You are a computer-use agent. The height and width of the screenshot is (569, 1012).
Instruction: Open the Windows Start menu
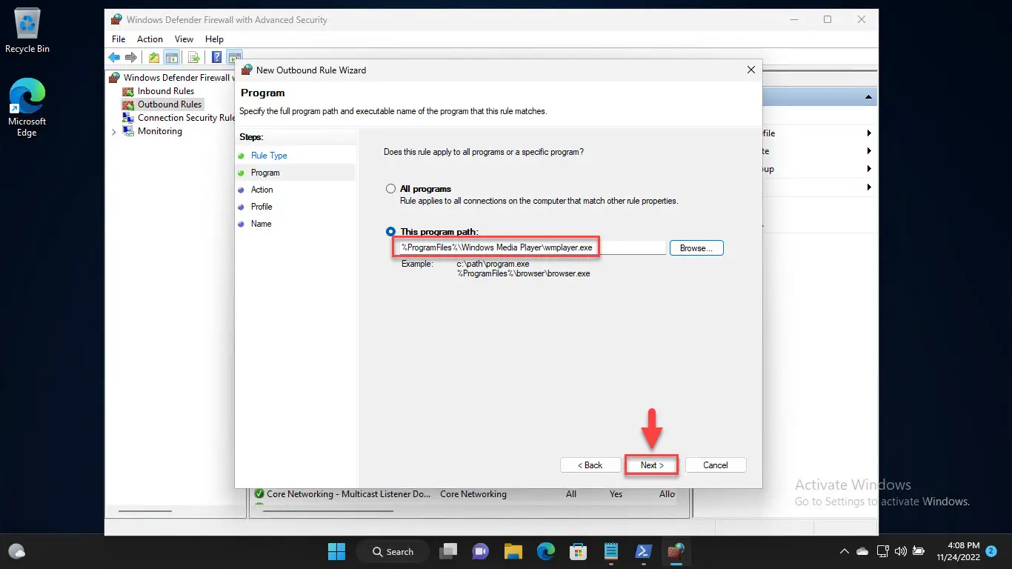(x=336, y=551)
